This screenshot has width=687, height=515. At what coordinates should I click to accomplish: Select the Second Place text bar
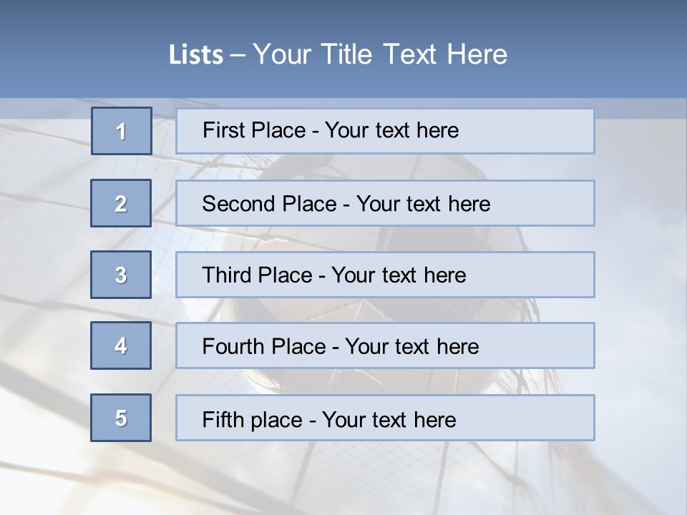385,203
